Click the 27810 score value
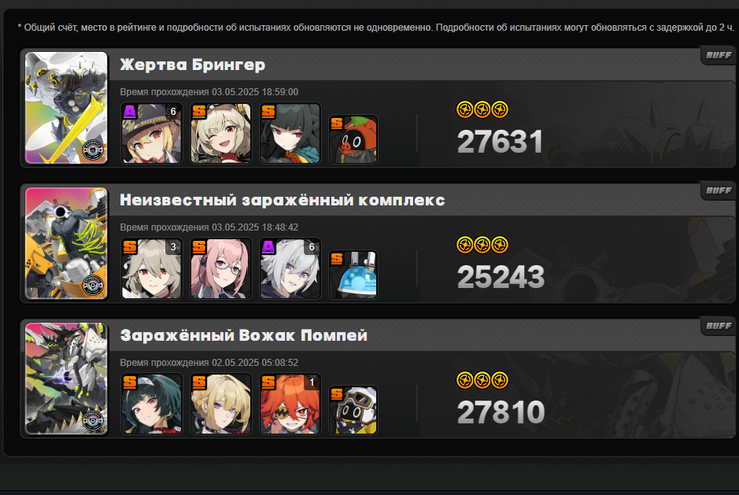739x495 pixels. click(x=501, y=412)
